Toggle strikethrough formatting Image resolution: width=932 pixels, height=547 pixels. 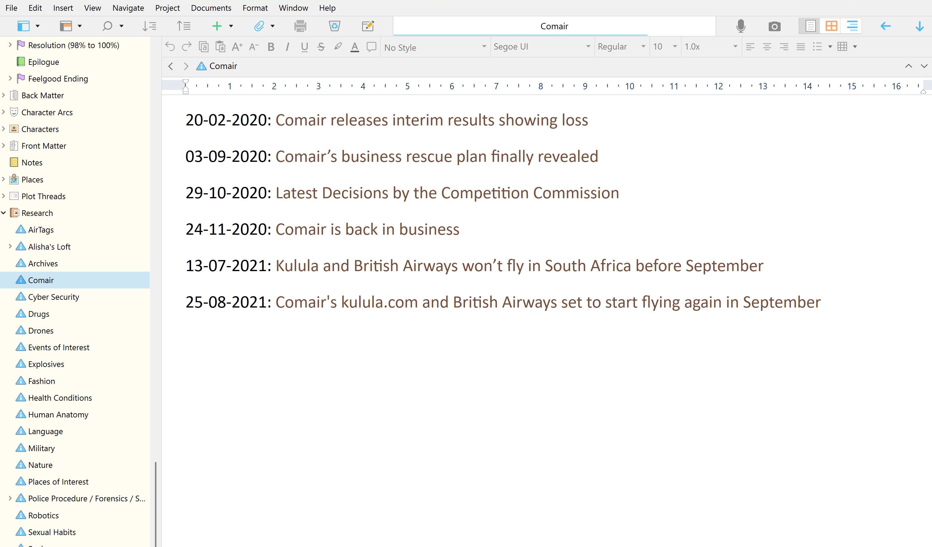click(x=321, y=47)
